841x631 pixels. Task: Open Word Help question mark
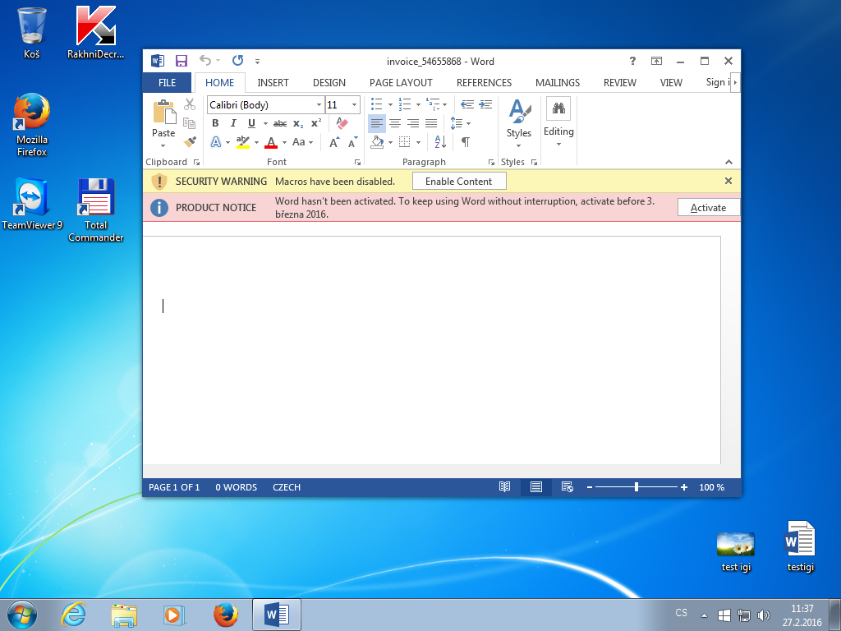click(632, 61)
